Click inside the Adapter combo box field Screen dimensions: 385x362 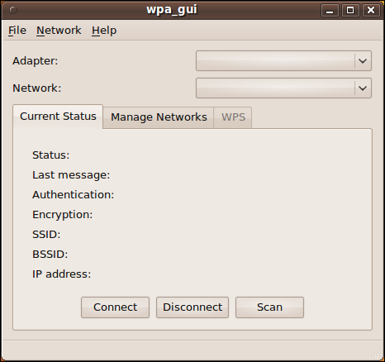(x=275, y=61)
